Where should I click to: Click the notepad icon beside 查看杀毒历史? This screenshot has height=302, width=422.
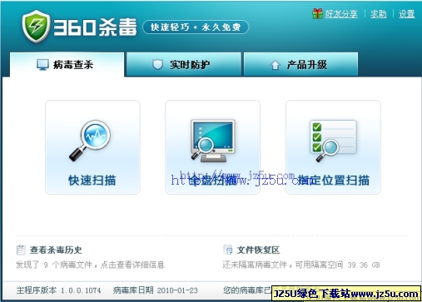[21, 250]
